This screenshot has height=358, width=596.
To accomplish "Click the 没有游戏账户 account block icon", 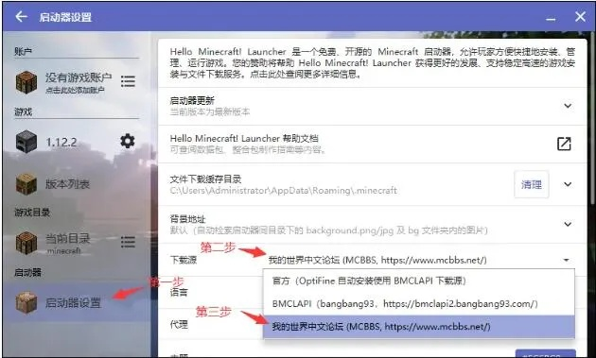I will [x=26, y=81].
